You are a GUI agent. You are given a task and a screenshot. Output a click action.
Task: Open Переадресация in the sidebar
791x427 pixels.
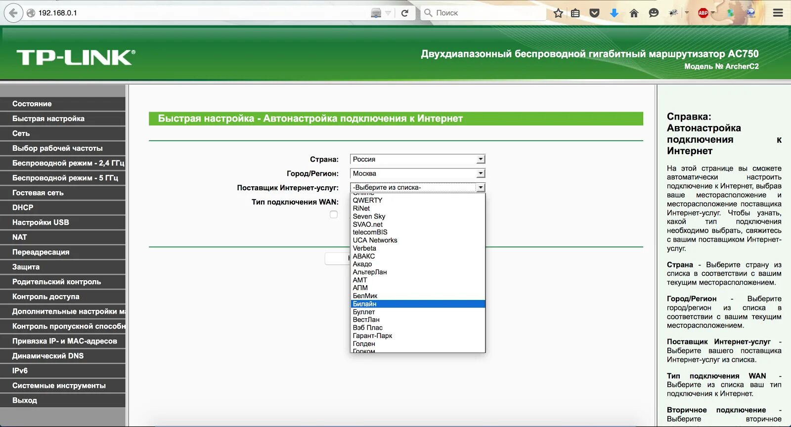[63, 252]
